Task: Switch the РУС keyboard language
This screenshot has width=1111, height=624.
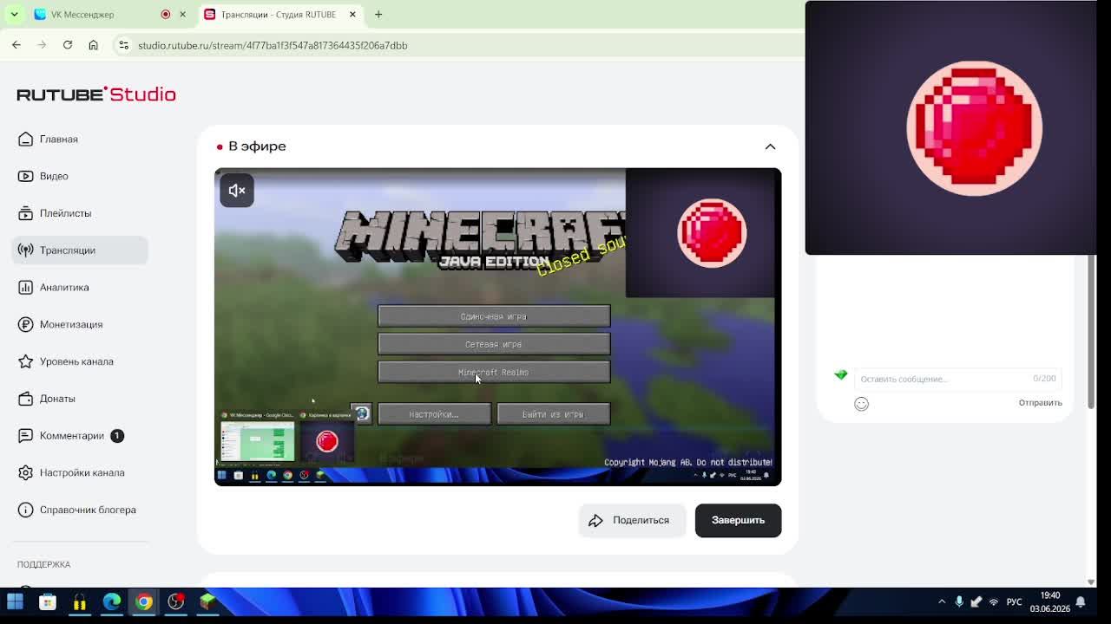Action: pos(1014,601)
